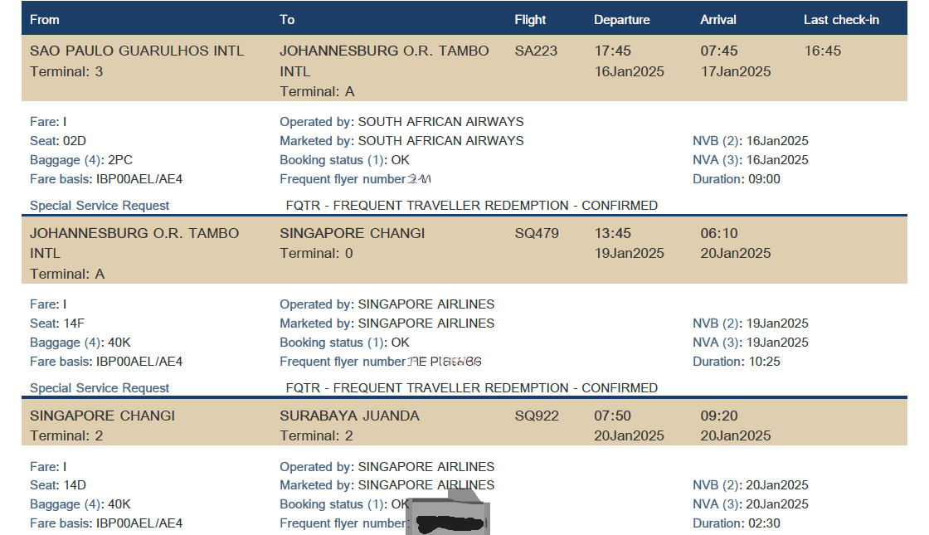Viewport: 929px width, 535px height.
Task: Select the "Flight" column header
Action: (530, 20)
